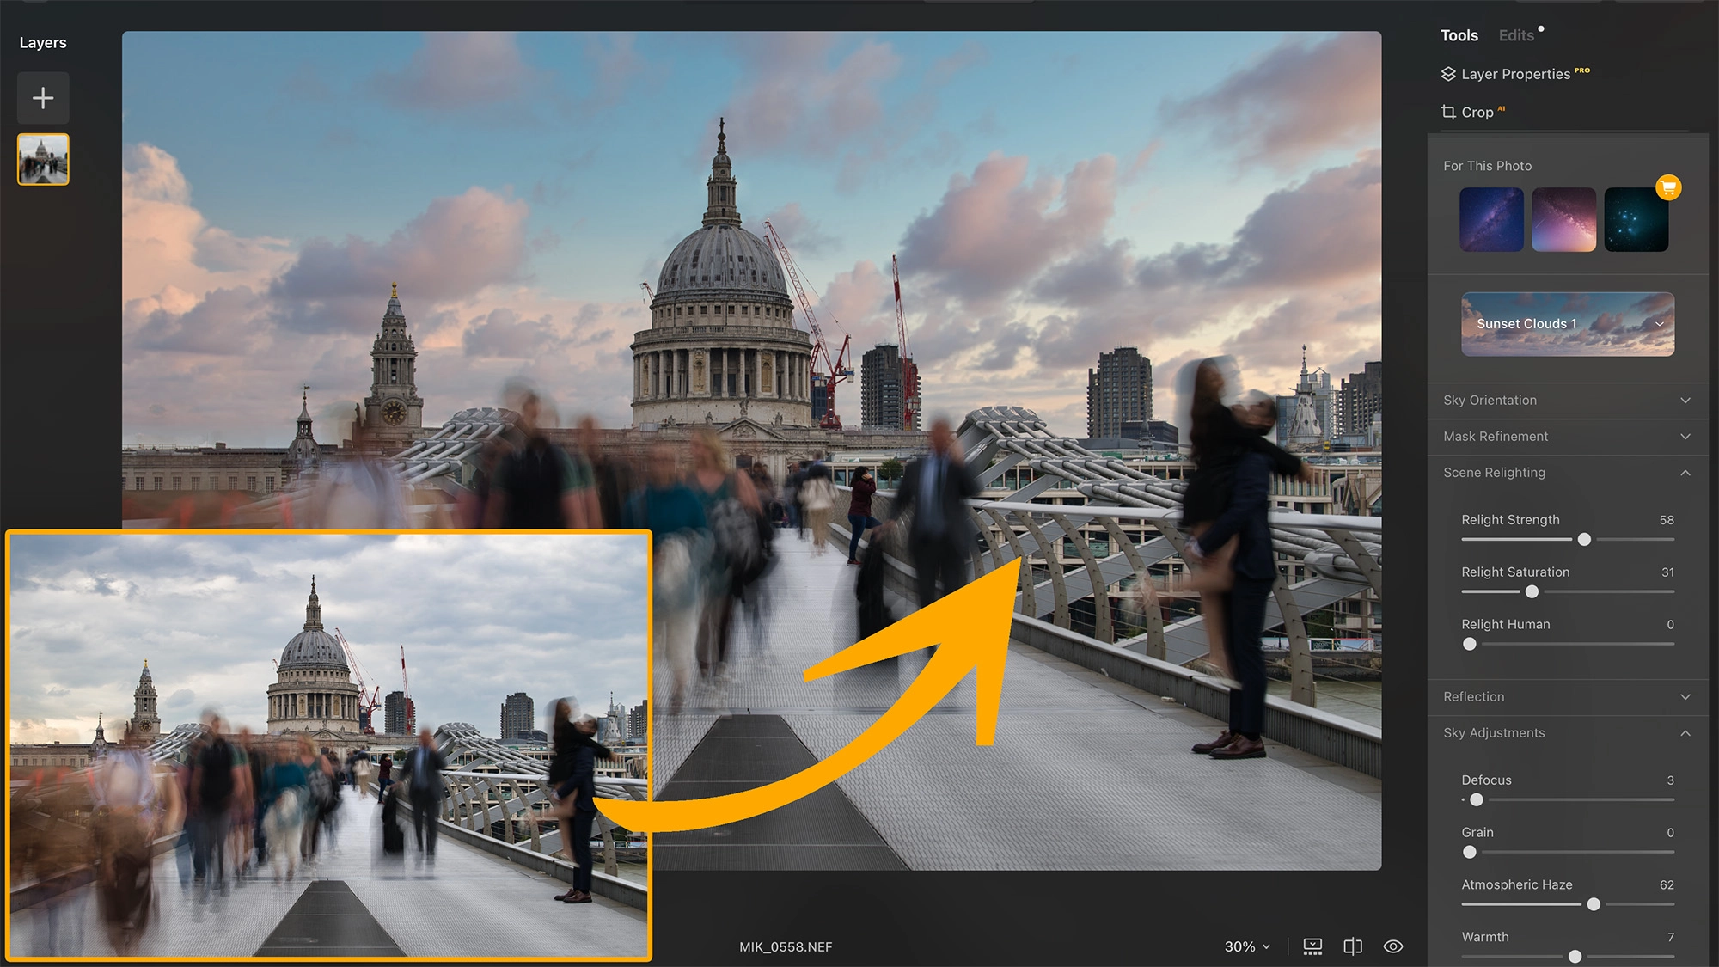This screenshot has width=1719, height=967.
Task: Select the photo layer thumbnail in Layers
Action: (x=43, y=160)
